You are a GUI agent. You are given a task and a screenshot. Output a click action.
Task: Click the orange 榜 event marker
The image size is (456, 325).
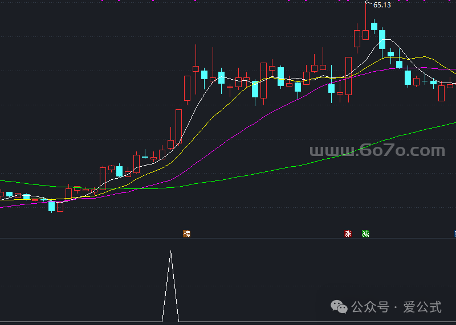pyautogui.click(x=186, y=234)
